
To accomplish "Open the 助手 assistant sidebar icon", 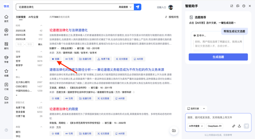I will (x=6, y=32).
